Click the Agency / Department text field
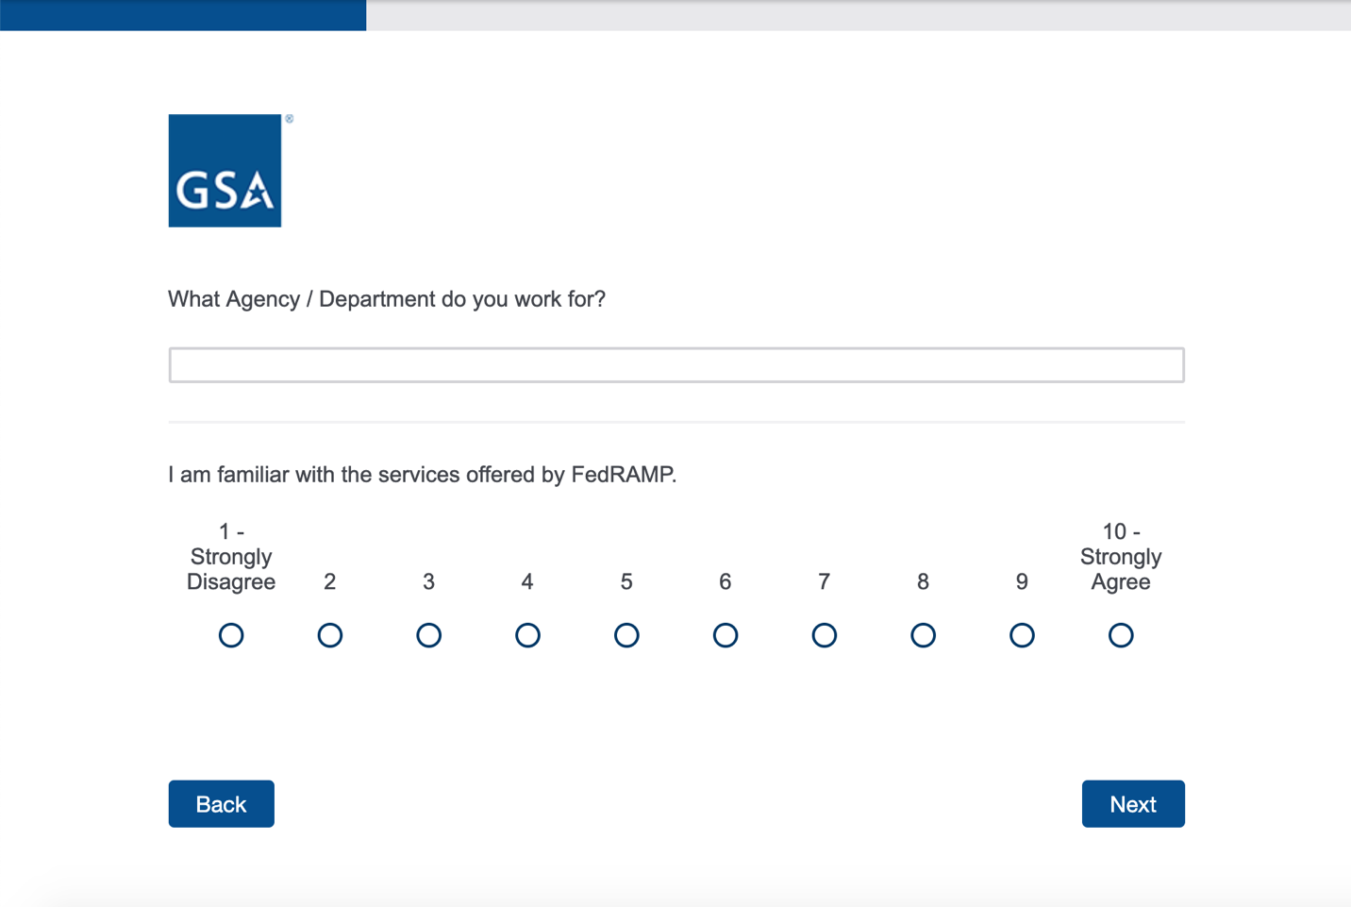1351x907 pixels. [675, 365]
